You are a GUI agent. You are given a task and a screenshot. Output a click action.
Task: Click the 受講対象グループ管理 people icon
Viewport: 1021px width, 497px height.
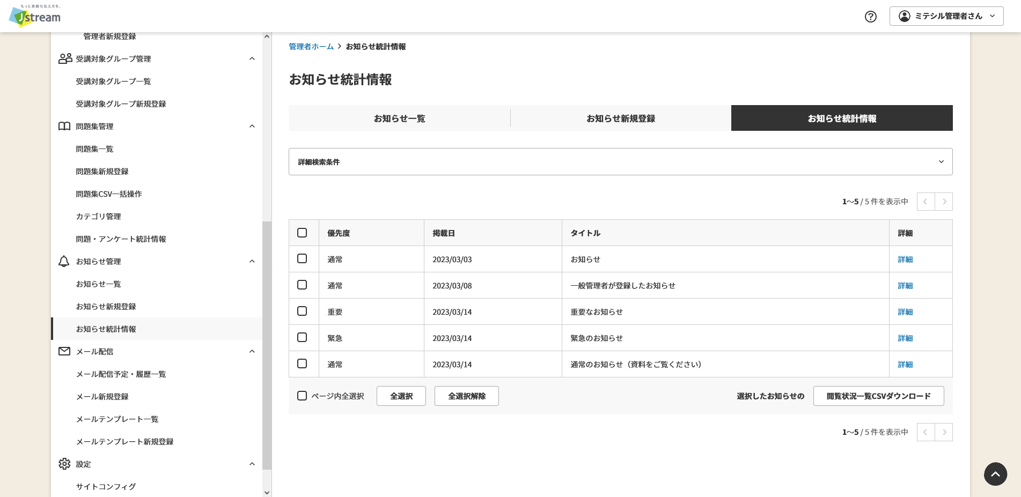(65, 58)
